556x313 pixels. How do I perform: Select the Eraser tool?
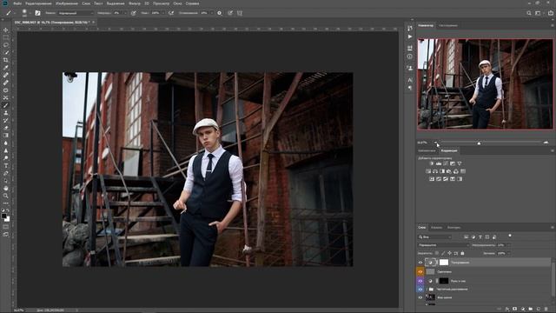point(6,128)
